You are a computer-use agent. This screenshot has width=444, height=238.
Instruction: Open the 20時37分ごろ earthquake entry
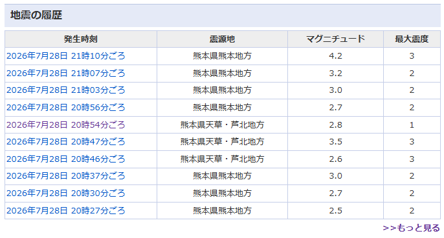point(66,176)
